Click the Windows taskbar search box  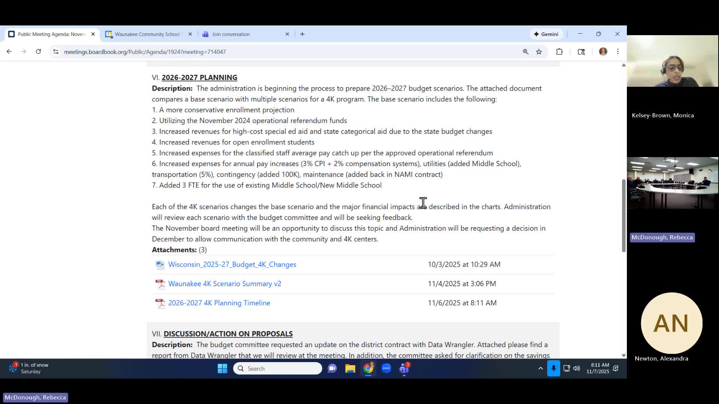click(277, 368)
